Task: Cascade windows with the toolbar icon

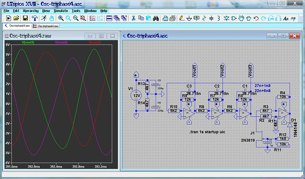Action: pos(117,18)
